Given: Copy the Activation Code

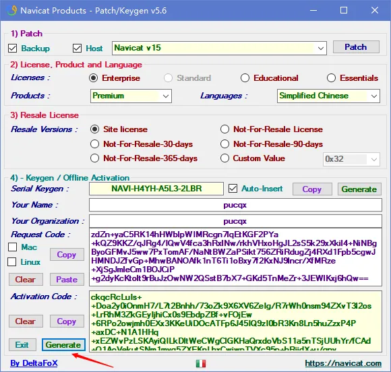Looking at the screenshot, I should [67, 321].
